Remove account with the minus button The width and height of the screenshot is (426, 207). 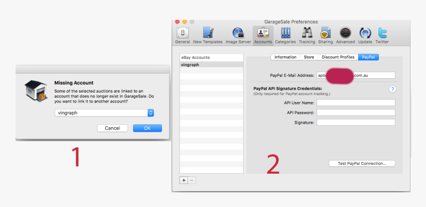coord(192,180)
